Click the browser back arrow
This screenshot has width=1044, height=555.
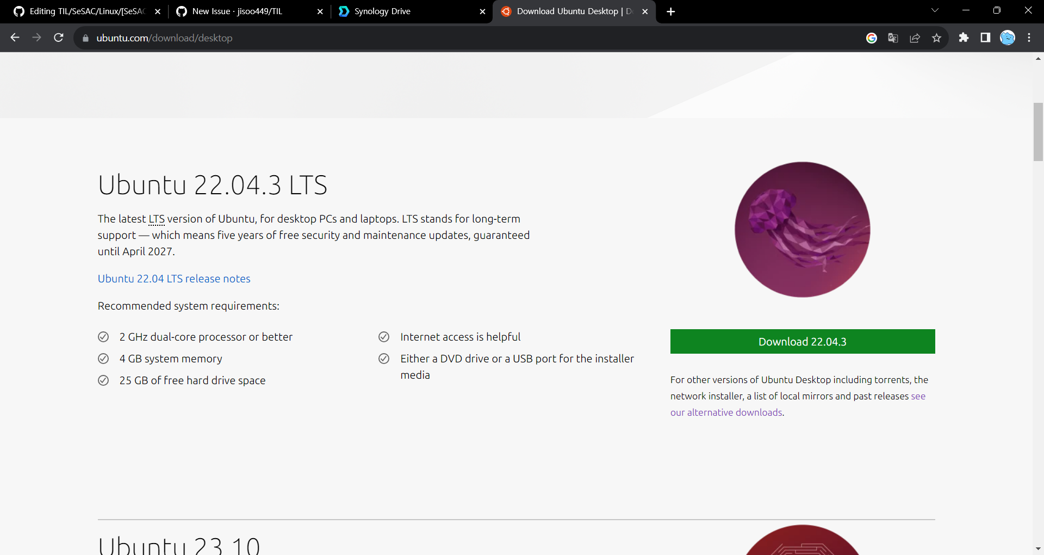[x=15, y=38]
